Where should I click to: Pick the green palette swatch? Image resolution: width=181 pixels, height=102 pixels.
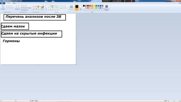pyautogui.click(x=96, y=6)
